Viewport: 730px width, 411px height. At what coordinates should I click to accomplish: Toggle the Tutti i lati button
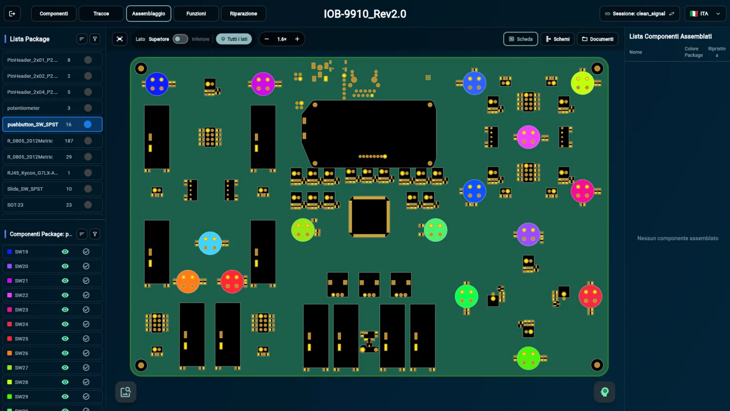click(234, 39)
